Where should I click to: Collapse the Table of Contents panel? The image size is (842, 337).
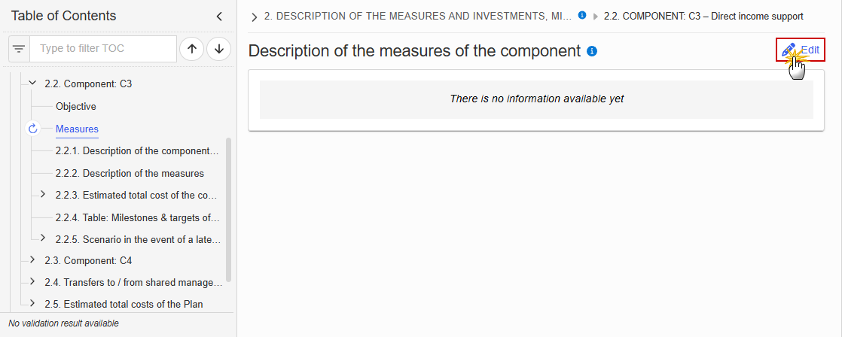tap(219, 16)
